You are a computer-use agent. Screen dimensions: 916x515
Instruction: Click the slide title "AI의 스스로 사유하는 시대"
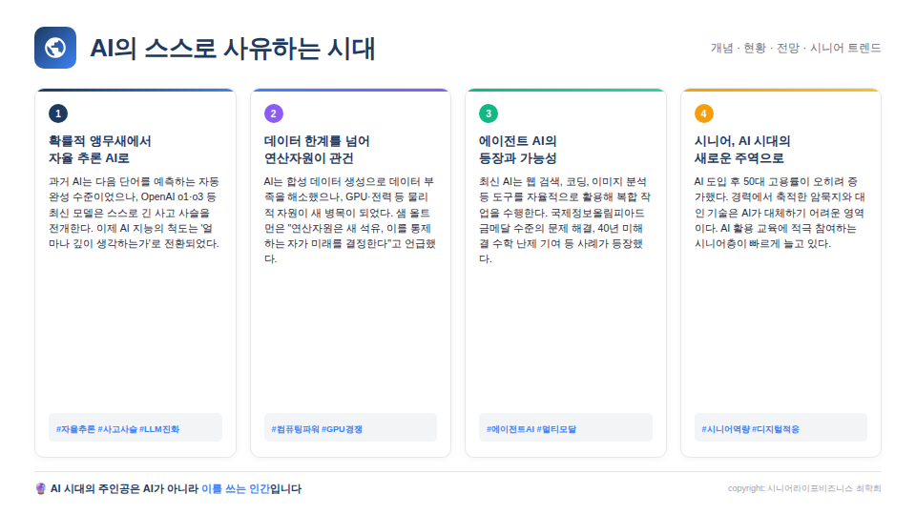(233, 49)
